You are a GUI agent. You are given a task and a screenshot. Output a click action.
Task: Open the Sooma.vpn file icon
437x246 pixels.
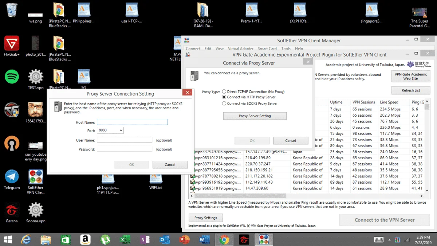tap(35, 213)
